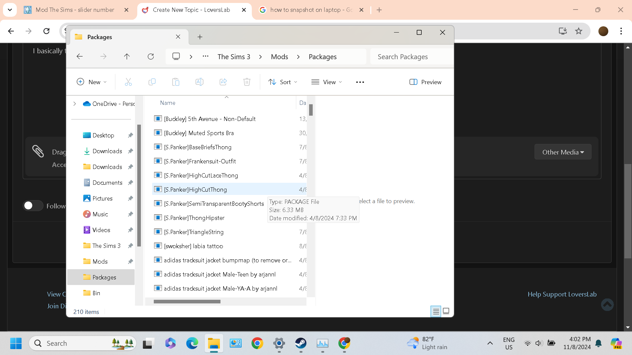Click the paperclip attachment icon on LoversLab page
632x355 pixels.
38,152
